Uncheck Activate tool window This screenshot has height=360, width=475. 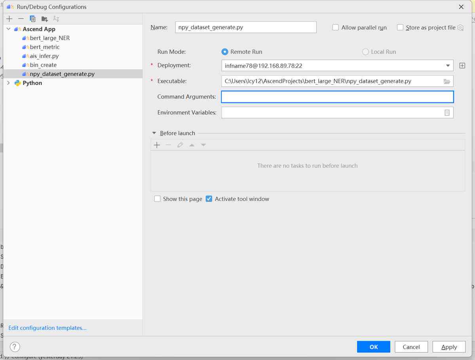[209, 199]
